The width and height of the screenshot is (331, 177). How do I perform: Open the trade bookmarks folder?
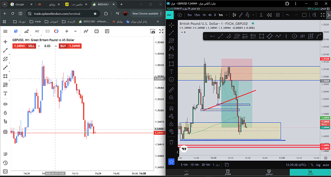click(x=35, y=22)
